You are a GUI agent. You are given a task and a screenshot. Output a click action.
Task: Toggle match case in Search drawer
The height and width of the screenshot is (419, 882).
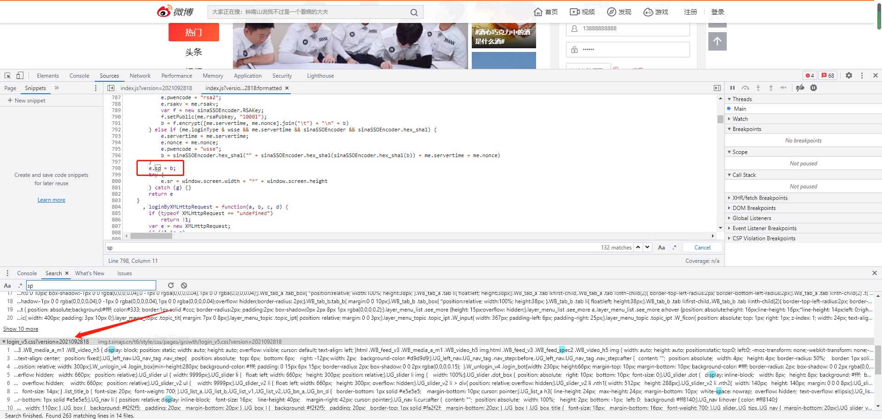(7, 285)
